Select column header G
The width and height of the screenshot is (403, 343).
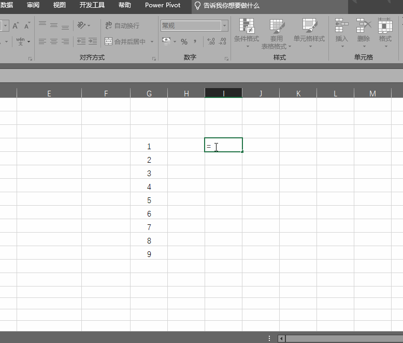click(149, 93)
